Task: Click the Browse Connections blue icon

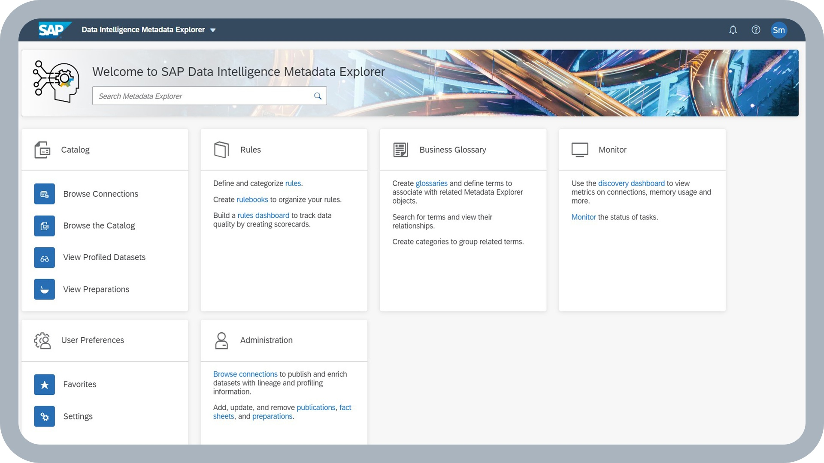Action: (x=45, y=194)
